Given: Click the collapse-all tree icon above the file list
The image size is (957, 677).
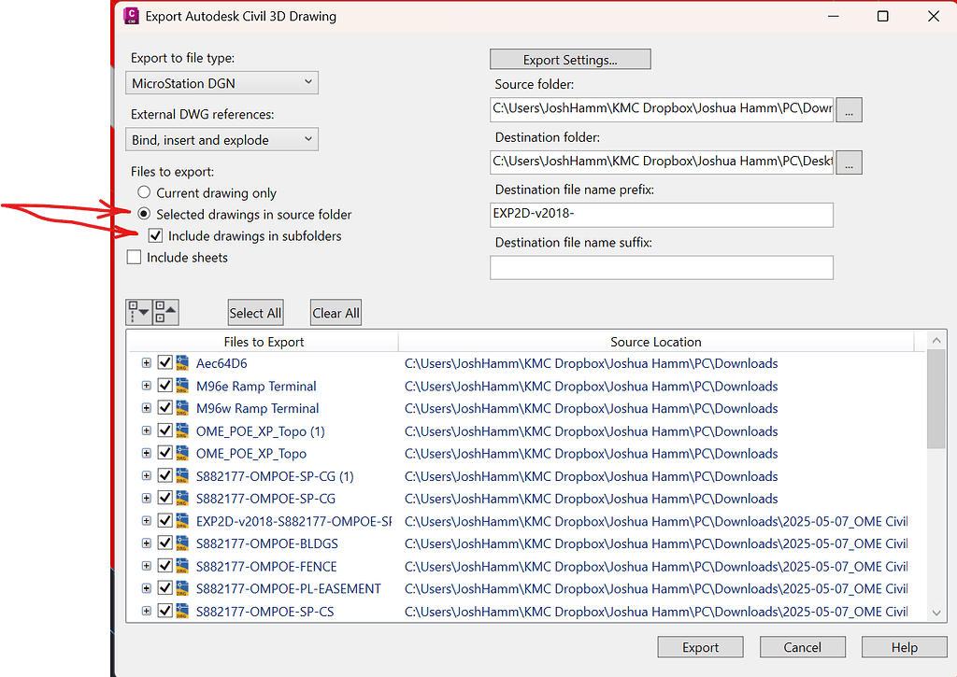Looking at the screenshot, I should pyautogui.click(x=164, y=312).
